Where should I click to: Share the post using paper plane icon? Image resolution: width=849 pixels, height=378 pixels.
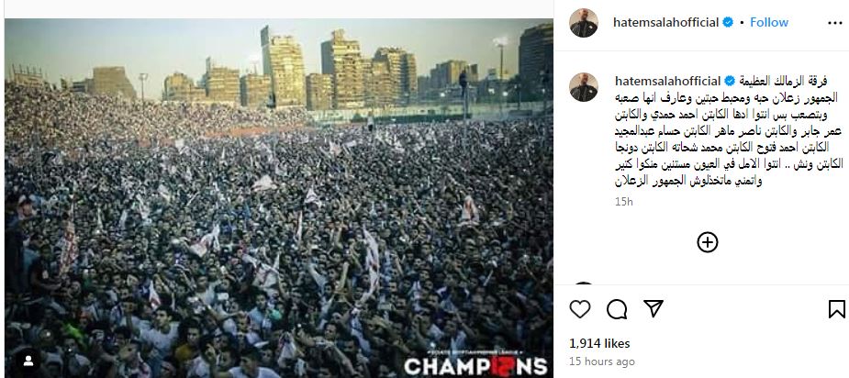point(654,308)
